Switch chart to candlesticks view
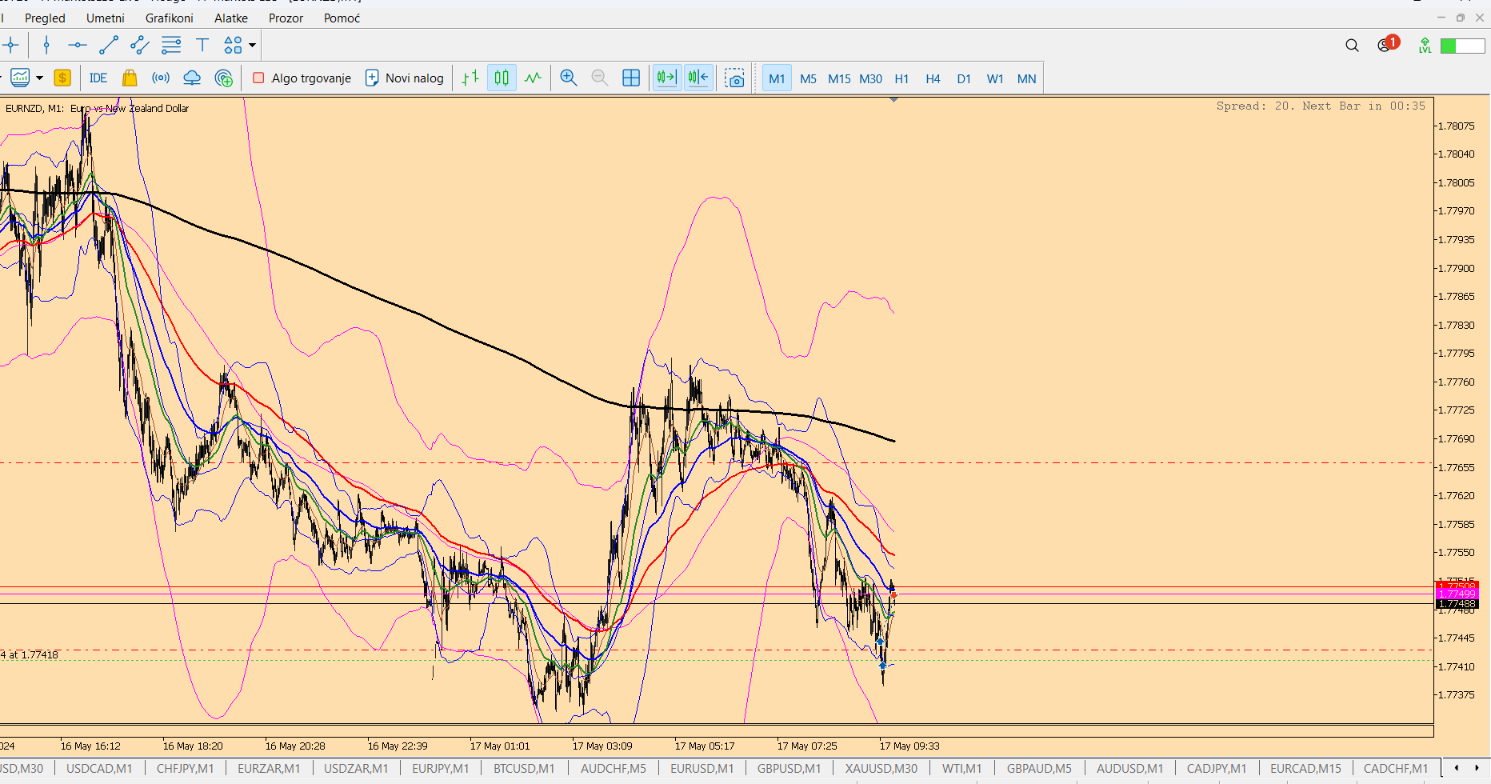 tap(502, 78)
